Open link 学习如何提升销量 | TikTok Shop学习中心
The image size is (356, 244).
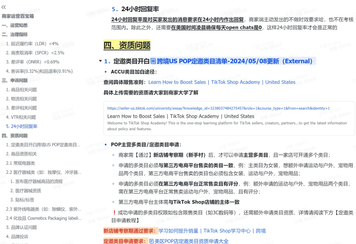click(212, 231)
